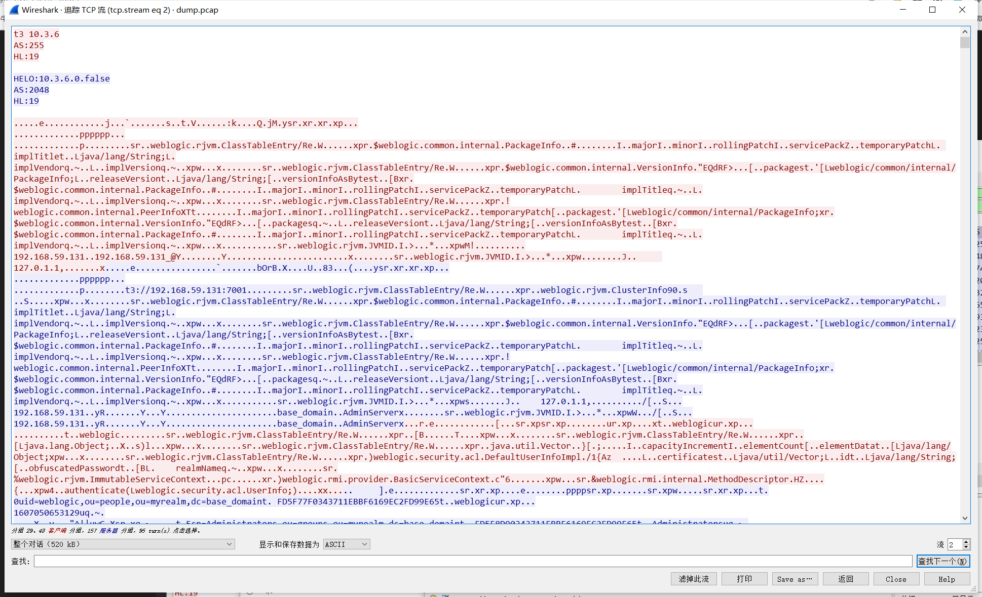The width and height of the screenshot is (982, 597).
Task: Click the up arrow to increase stream number
Action: [x=965, y=541]
